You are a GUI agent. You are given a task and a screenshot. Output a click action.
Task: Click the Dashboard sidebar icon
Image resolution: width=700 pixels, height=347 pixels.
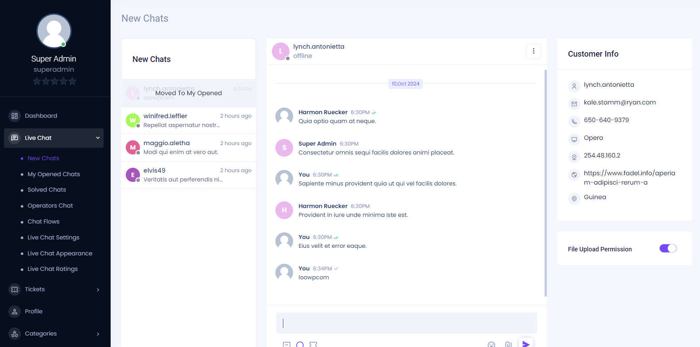(x=15, y=116)
